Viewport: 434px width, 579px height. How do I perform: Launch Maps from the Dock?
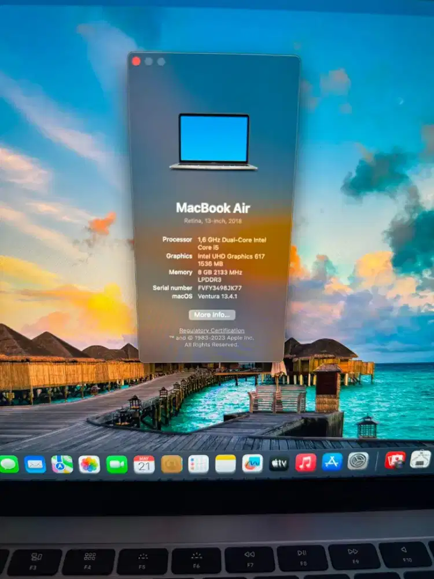pos(62,464)
